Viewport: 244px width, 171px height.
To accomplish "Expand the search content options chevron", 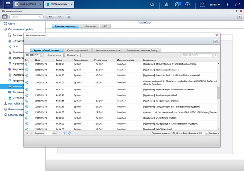I will click(215, 55).
